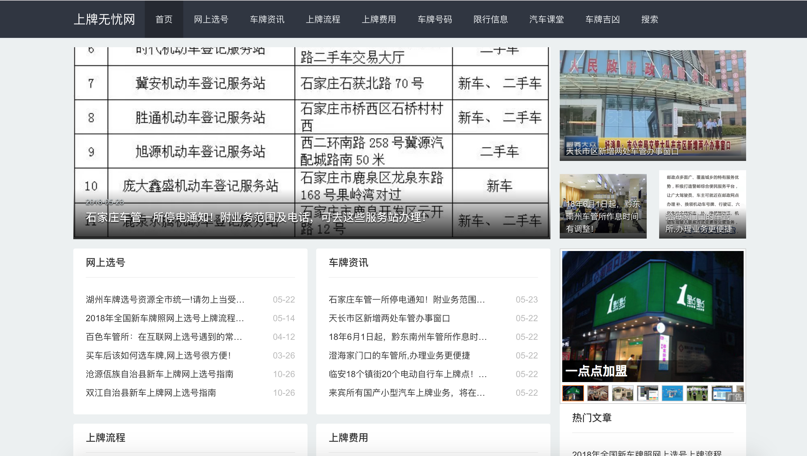Click the 2018-05-23 date on the banner
The image size is (807, 456).
105,202
